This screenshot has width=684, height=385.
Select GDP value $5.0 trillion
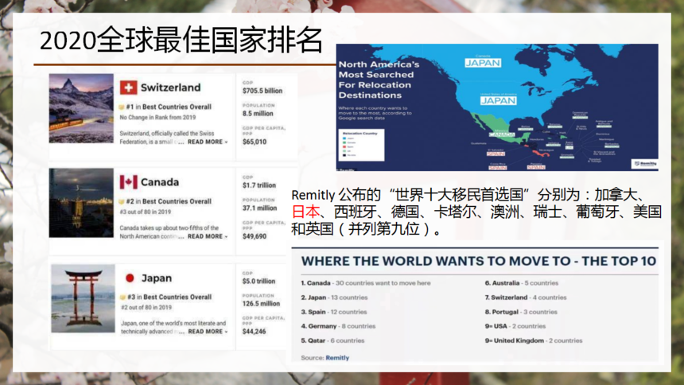[258, 282]
